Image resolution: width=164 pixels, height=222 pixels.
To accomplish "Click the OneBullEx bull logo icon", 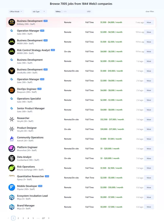I will click(12, 71).
